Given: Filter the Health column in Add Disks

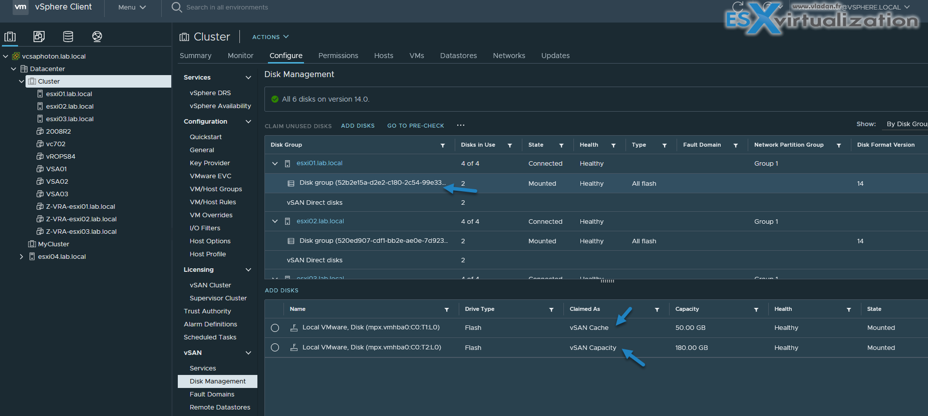Looking at the screenshot, I should (849, 309).
